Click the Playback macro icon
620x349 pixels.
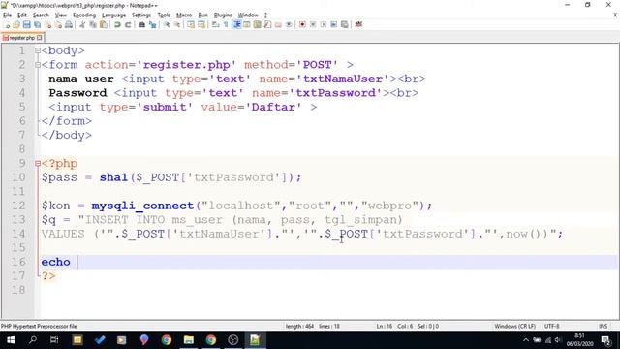coord(323,25)
